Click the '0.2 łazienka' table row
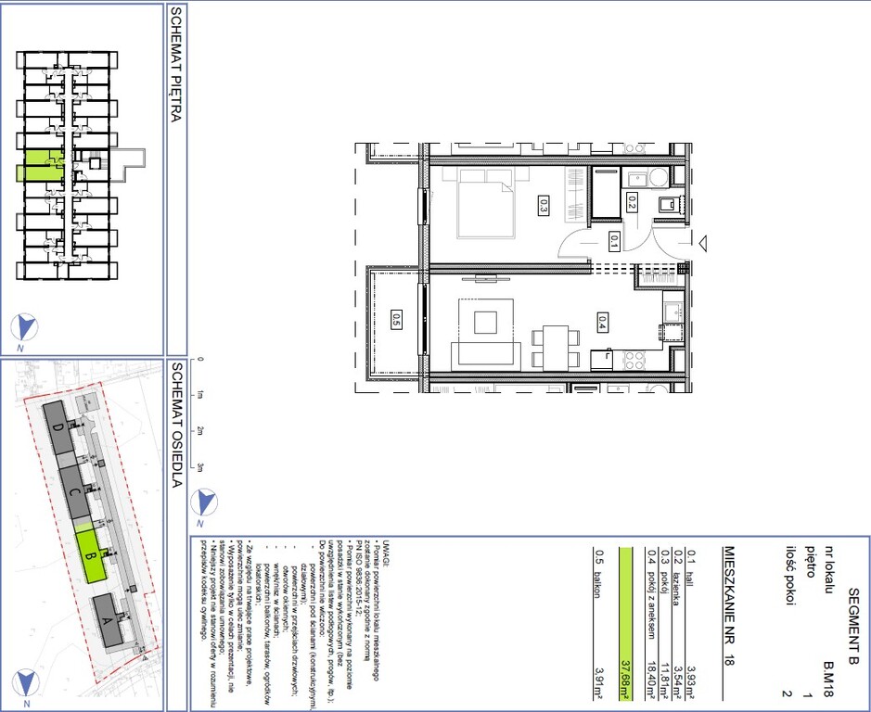The height and width of the screenshot is (712, 871). click(677, 624)
